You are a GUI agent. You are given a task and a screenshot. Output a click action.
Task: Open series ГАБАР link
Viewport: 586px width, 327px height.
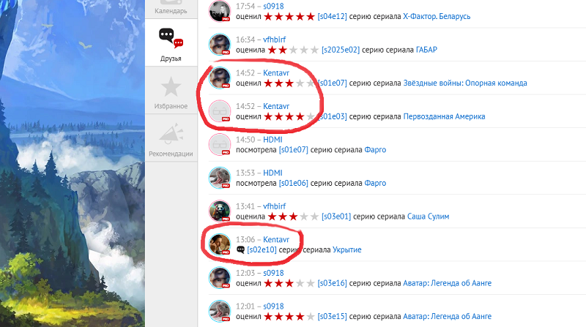(426, 50)
